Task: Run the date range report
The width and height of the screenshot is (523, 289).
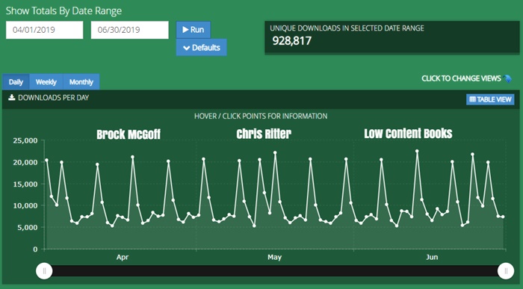Action: point(193,30)
